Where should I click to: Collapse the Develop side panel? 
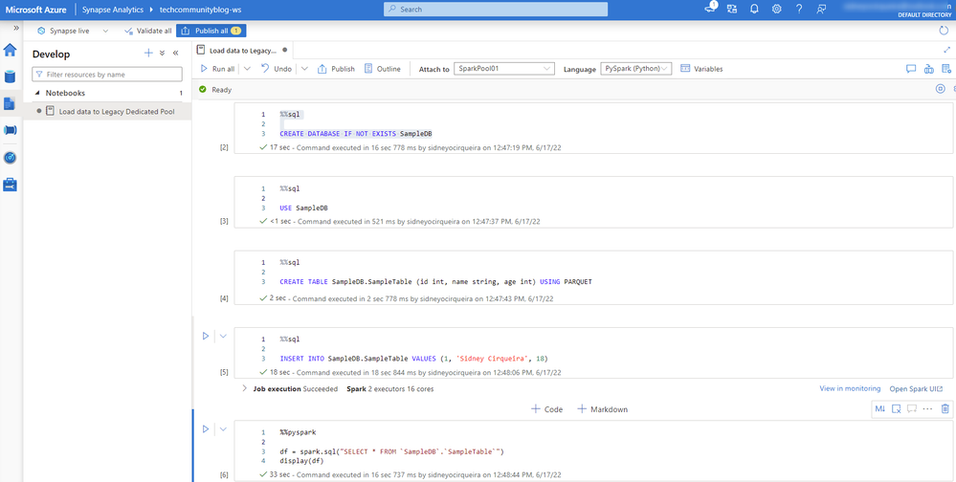point(175,53)
